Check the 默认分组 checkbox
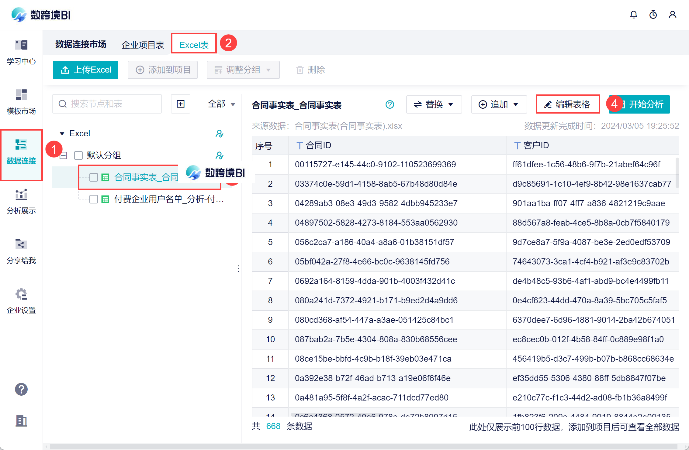 click(x=78, y=155)
